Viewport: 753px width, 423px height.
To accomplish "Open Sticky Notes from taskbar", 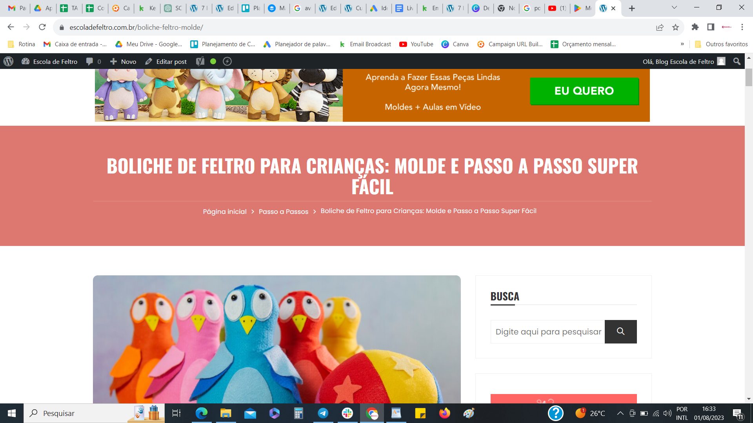I will 420,413.
